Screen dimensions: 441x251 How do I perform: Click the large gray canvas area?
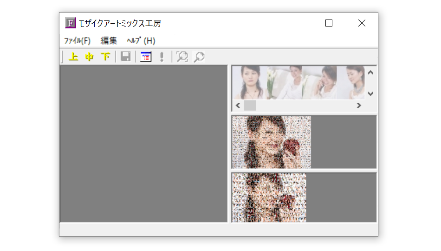(144, 144)
